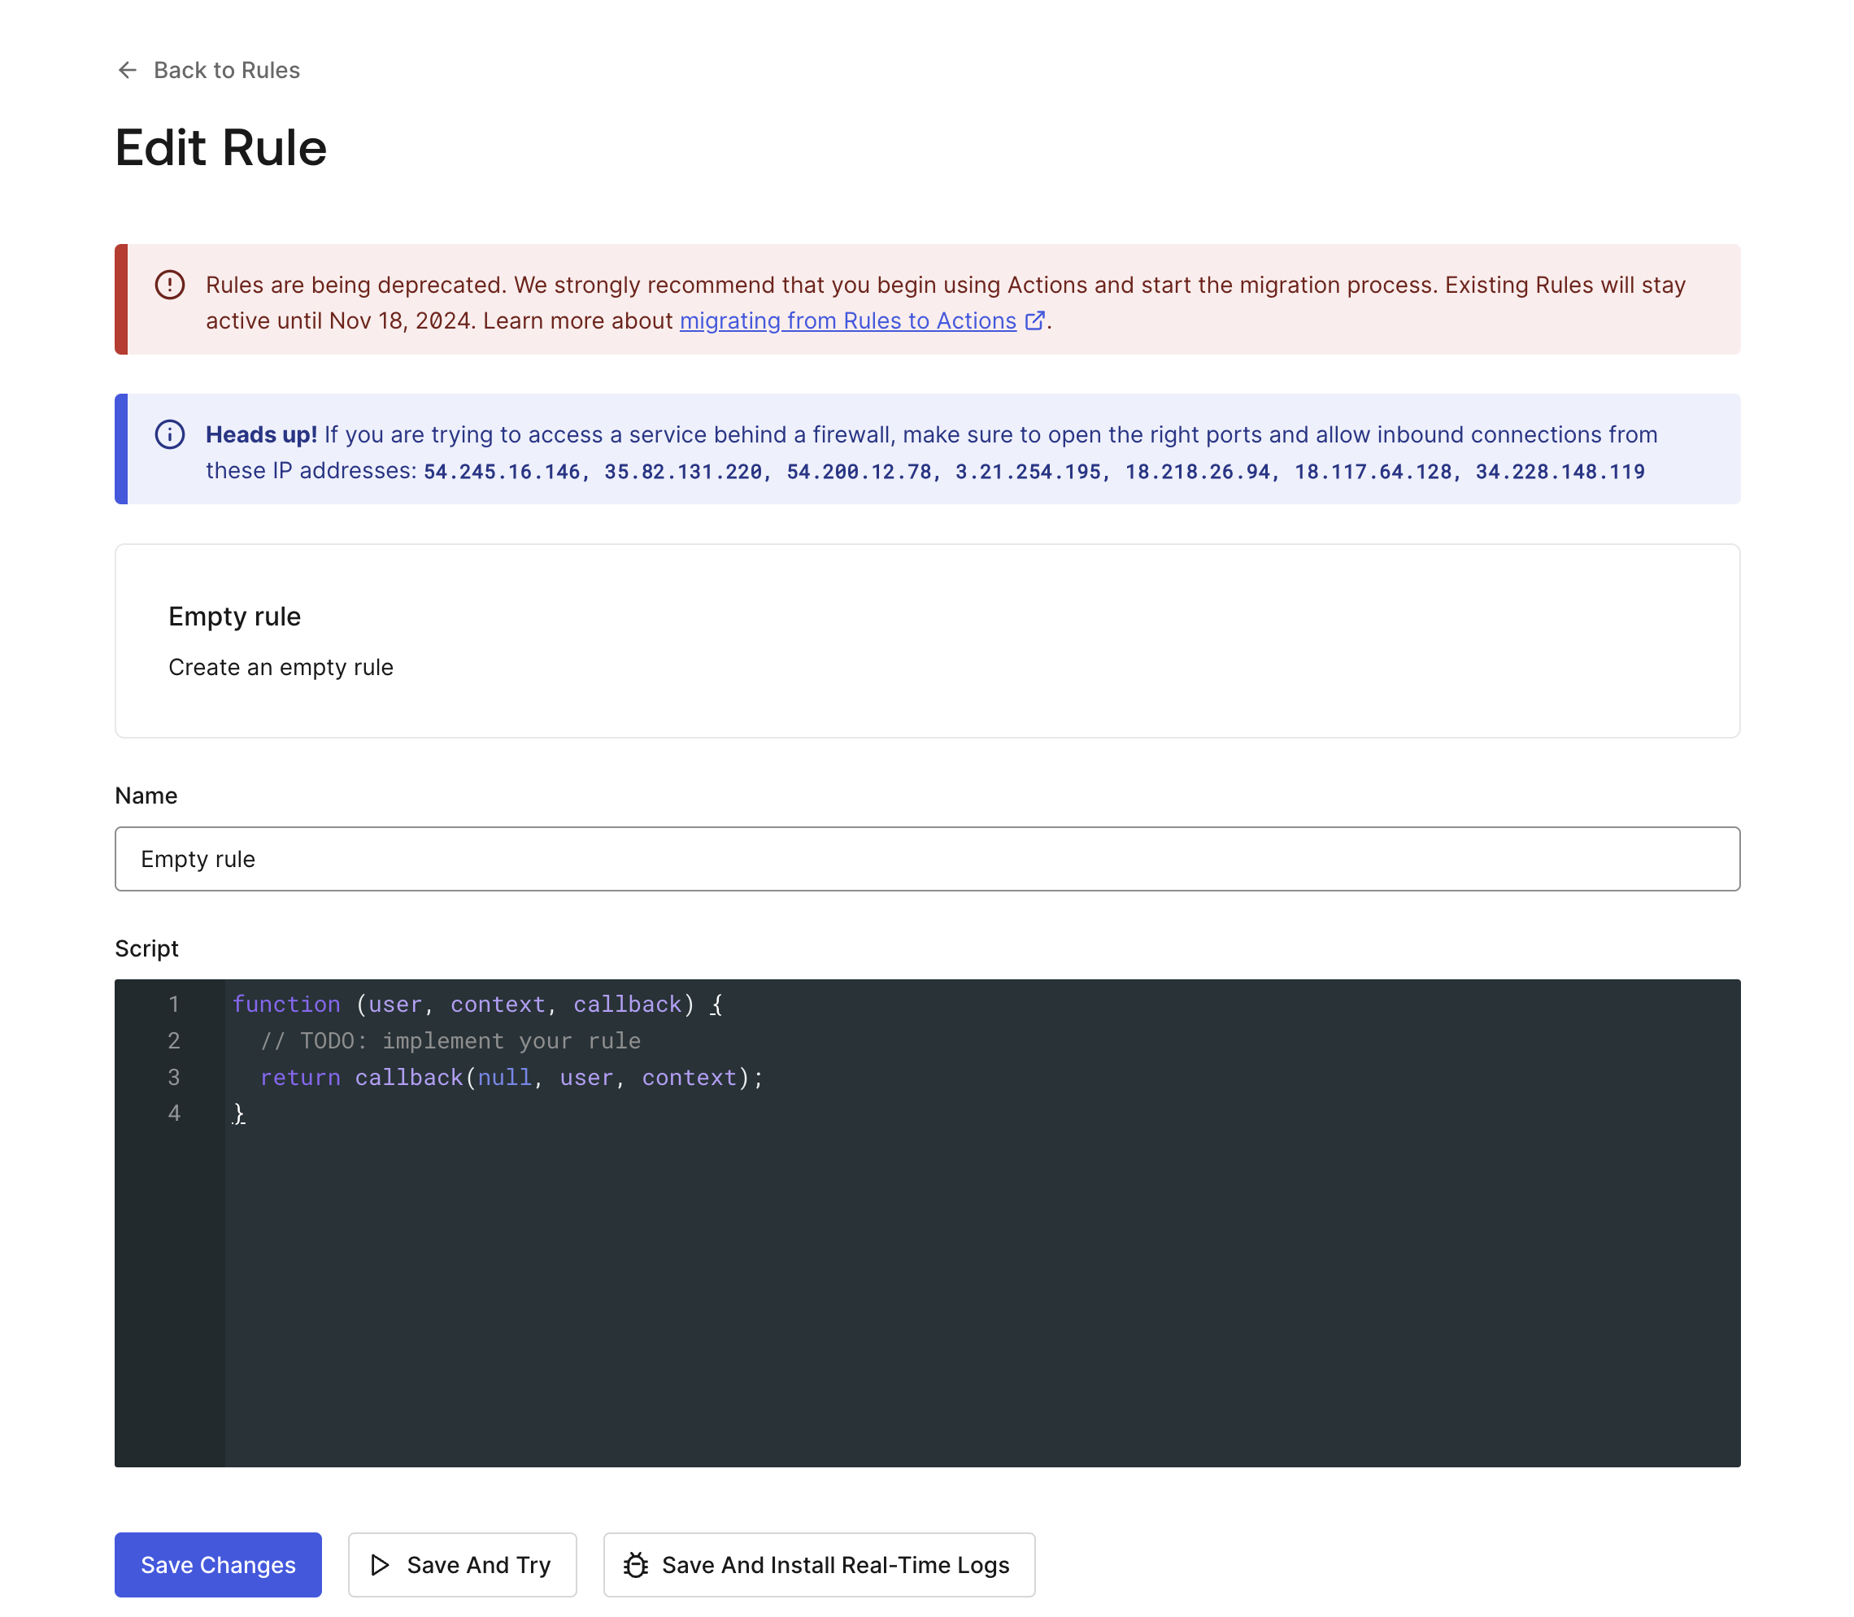Open the migrating from Rules to Actions link
Viewport: 1854px width, 1617px height.
pos(846,320)
